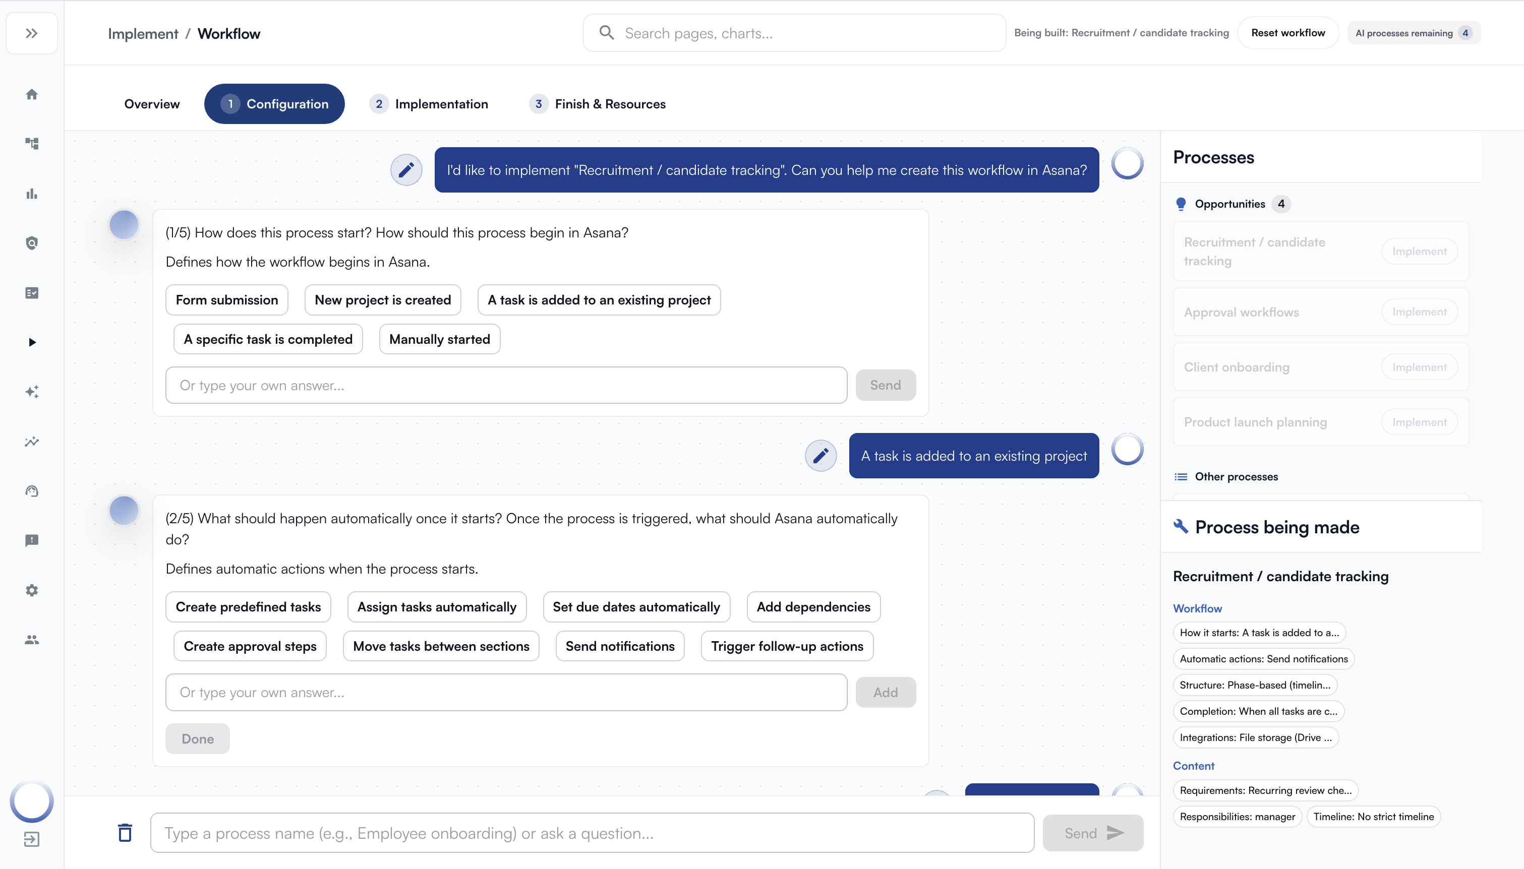The image size is (1524, 869).
Task: Click the search magnifier icon
Action: pyautogui.click(x=607, y=32)
